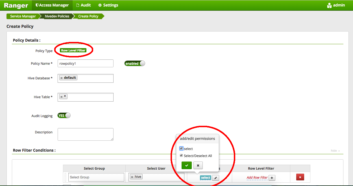
Task: Click the green checkmark to save permissions
Action: (x=186, y=165)
